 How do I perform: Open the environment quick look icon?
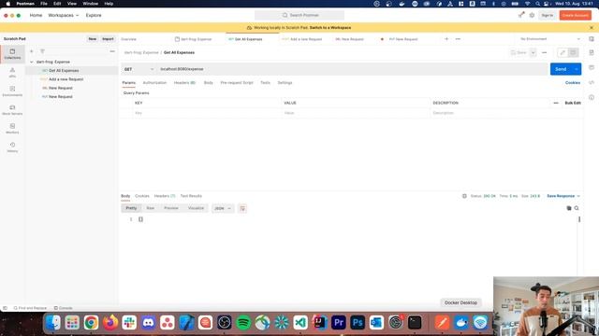[592, 39]
